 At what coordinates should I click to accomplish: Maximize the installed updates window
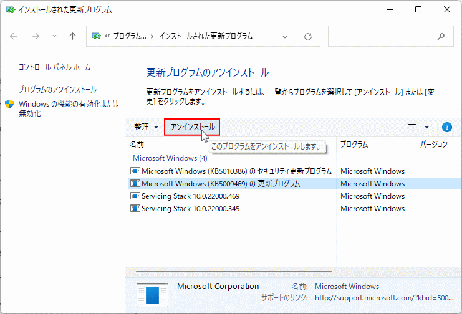(418, 10)
